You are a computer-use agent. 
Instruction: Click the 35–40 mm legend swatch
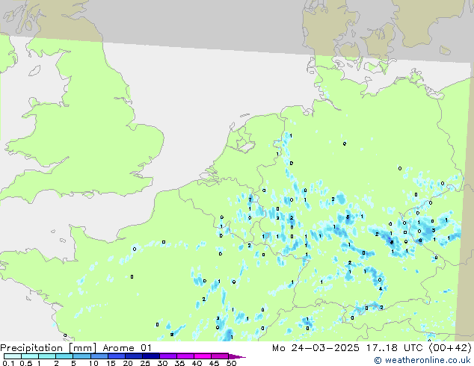185,356
